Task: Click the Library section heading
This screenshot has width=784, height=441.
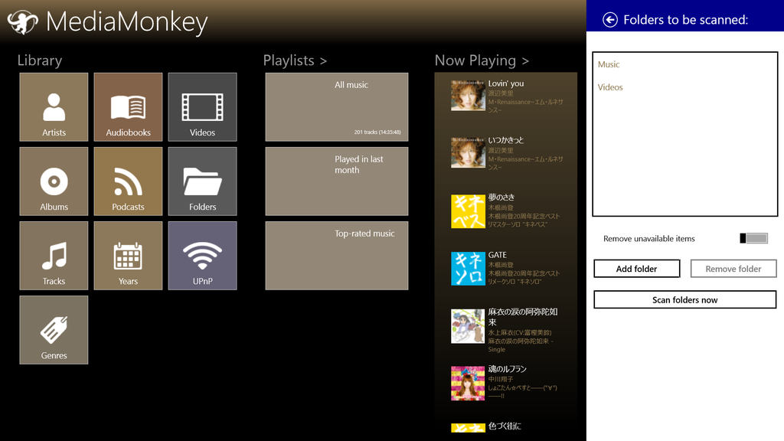Action: [40, 60]
